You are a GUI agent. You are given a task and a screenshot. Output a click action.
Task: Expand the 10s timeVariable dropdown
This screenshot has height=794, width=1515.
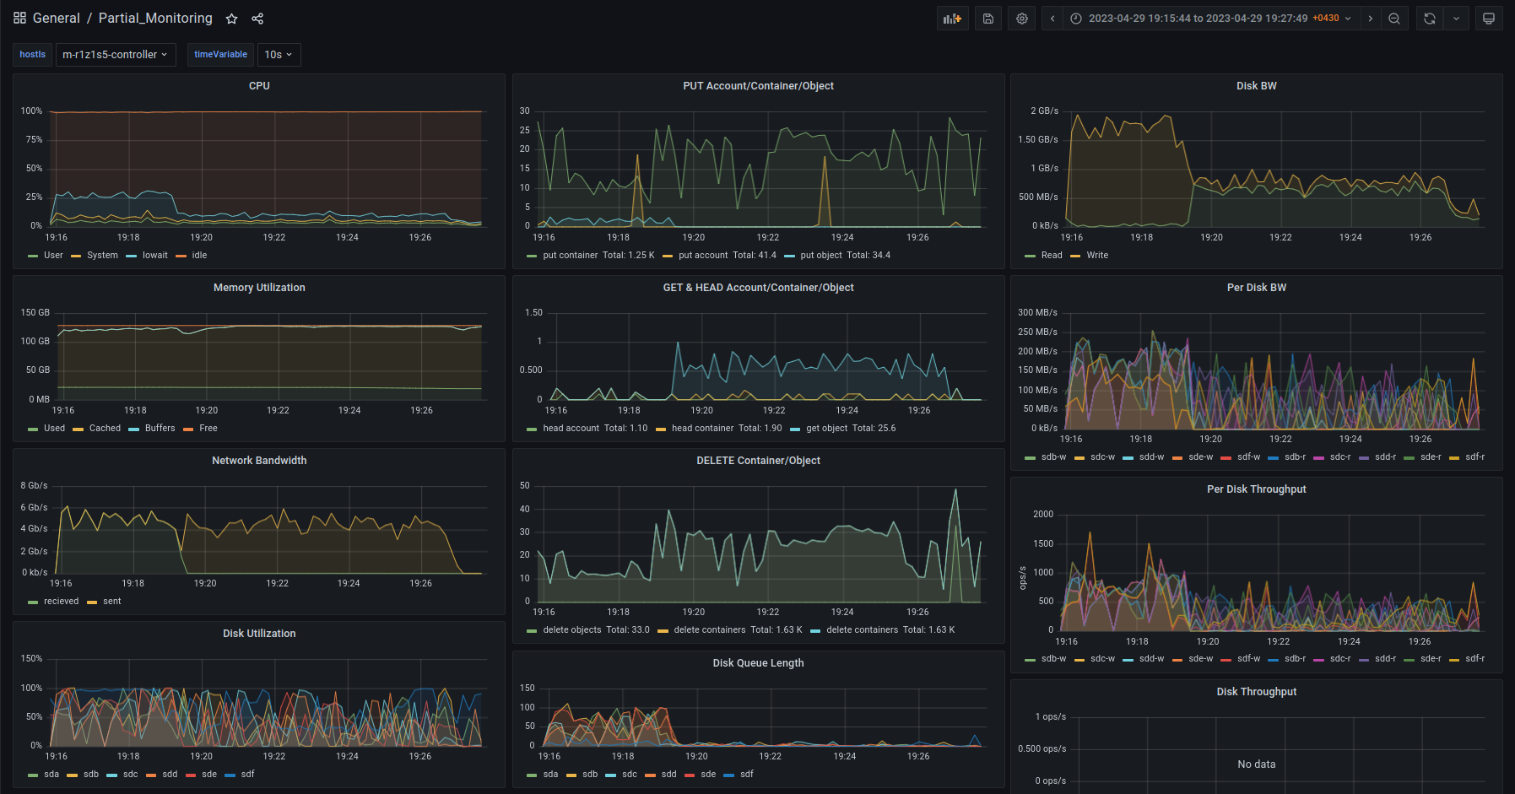(x=279, y=55)
